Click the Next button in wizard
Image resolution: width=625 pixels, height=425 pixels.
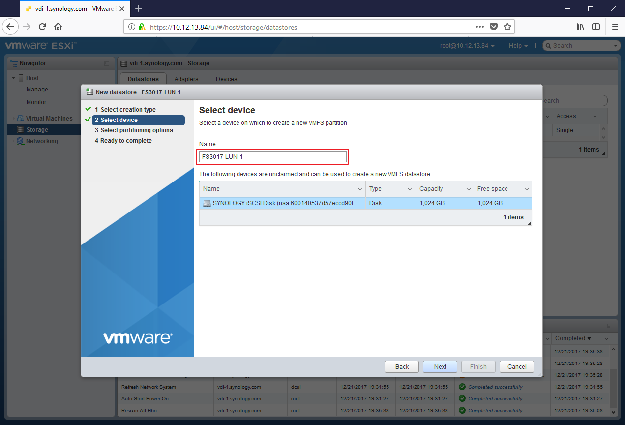pyautogui.click(x=440, y=366)
